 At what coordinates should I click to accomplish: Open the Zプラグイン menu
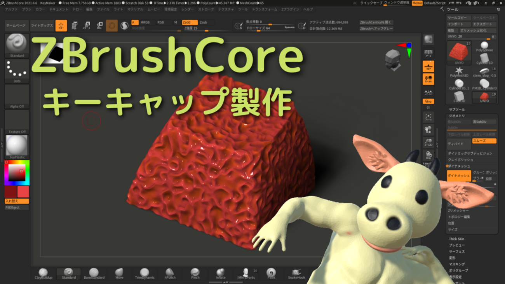[x=290, y=9]
